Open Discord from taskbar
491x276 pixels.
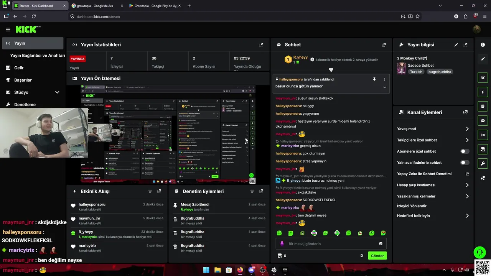coord(252,270)
